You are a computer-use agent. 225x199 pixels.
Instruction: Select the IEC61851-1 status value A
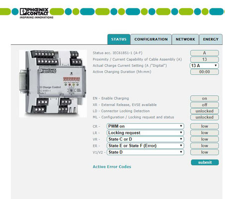(205, 53)
